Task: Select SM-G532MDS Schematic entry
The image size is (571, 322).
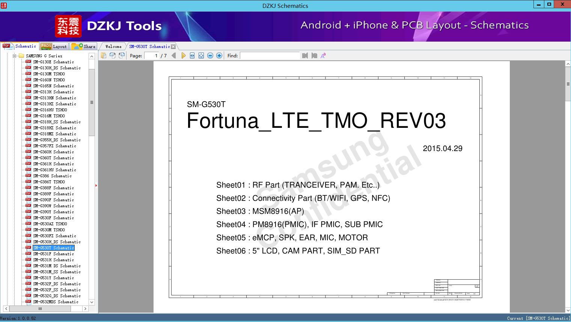Action: [x=56, y=302]
